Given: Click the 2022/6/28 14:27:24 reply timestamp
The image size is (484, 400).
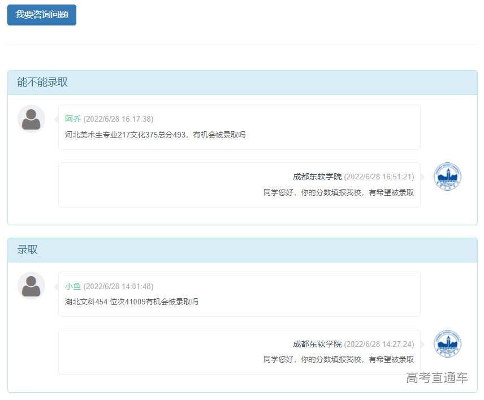Looking at the screenshot, I should (379, 344).
